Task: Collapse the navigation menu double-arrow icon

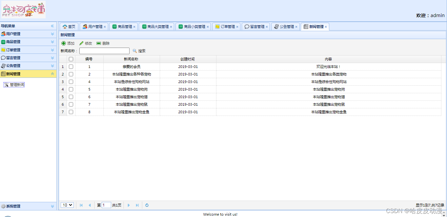Action: [x=52, y=26]
